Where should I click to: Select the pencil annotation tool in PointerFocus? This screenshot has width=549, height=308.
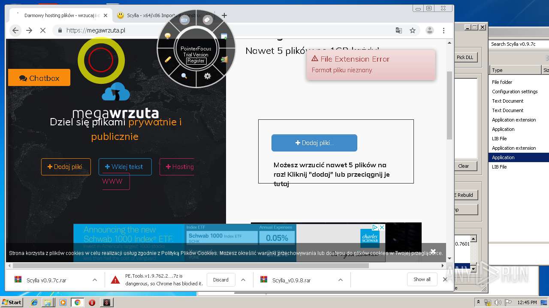[168, 59]
